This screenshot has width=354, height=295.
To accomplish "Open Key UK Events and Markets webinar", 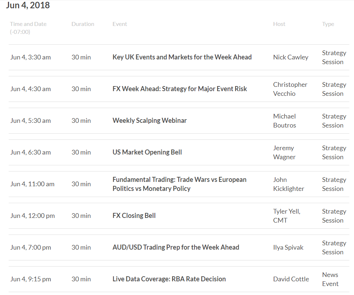I will click(x=182, y=57).
